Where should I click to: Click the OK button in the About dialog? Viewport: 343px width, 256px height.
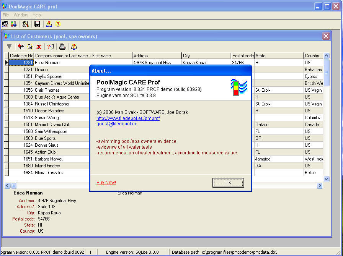[228, 183]
